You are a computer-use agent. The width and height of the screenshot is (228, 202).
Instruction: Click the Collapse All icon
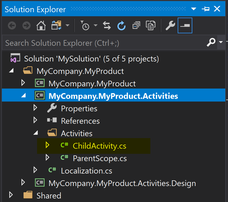point(136,26)
